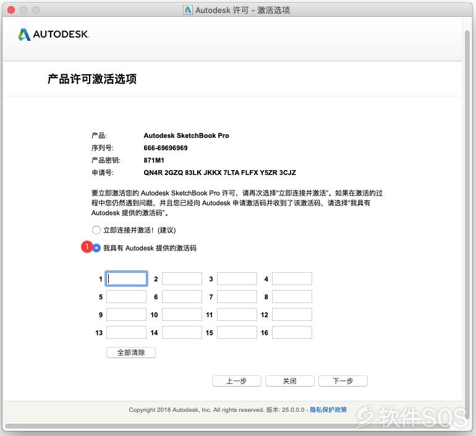
Task: Click activation code field 16
Action: 292,333
